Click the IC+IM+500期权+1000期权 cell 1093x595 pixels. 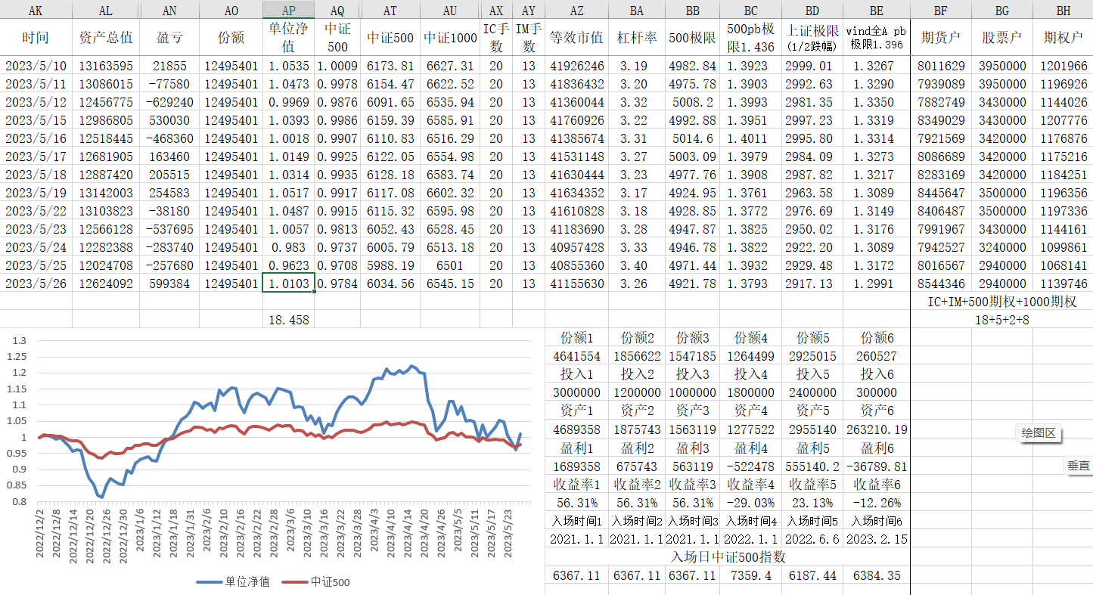[1001, 302]
